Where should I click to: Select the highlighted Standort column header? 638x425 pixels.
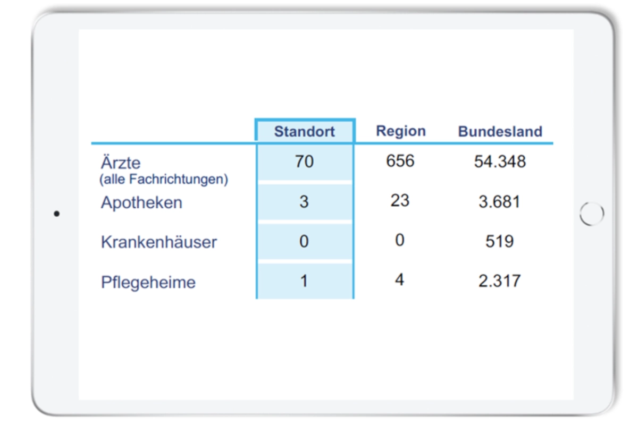coord(304,132)
